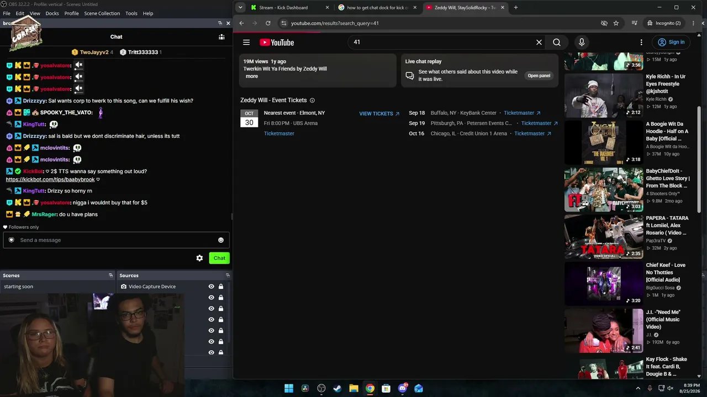Click the volume icon in system tray

[x=670, y=388]
